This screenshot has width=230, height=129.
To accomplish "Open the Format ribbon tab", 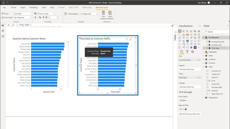I will (61, 7).
